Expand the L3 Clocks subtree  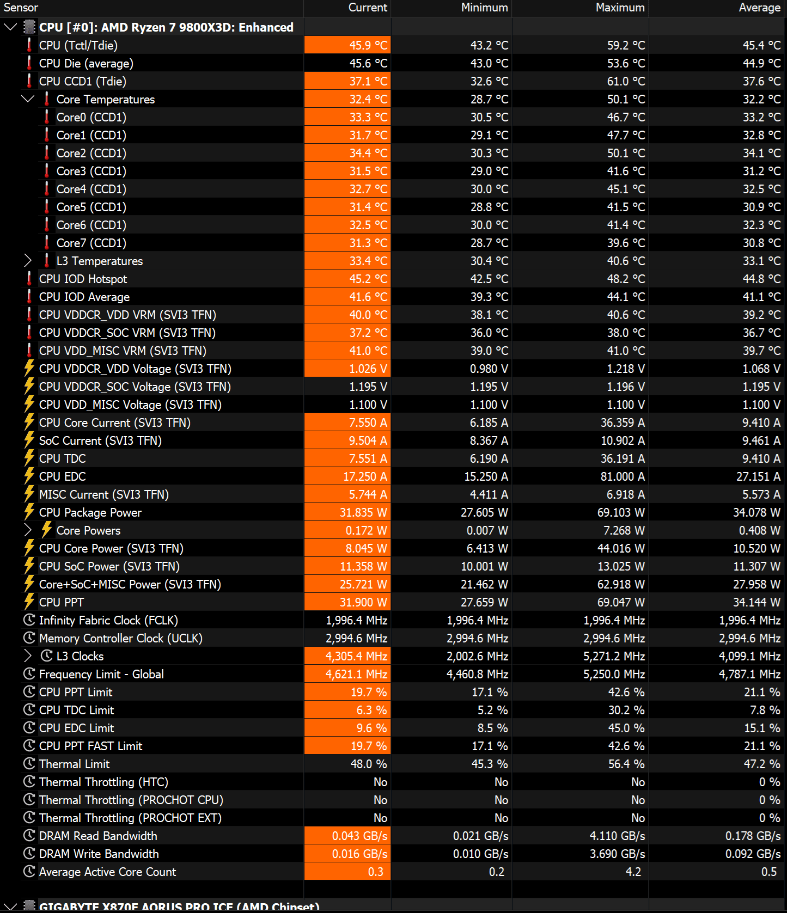click(28, 656)
